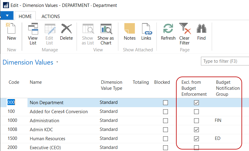This screenshot has width=249, height=151.
Task: Check Blocked box for Admin KDC
Action: click(x=165, y=130)
